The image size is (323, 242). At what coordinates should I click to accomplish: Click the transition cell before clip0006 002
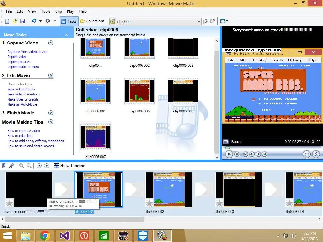coord(134,189)
